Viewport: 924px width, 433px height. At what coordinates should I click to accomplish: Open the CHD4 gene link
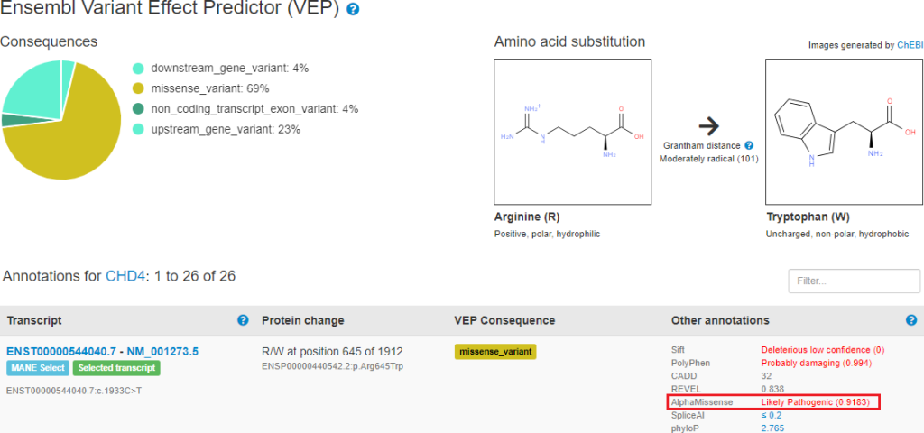click(125, 276)
